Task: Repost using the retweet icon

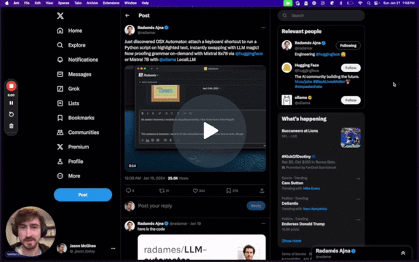Action: tap(164, 191)
